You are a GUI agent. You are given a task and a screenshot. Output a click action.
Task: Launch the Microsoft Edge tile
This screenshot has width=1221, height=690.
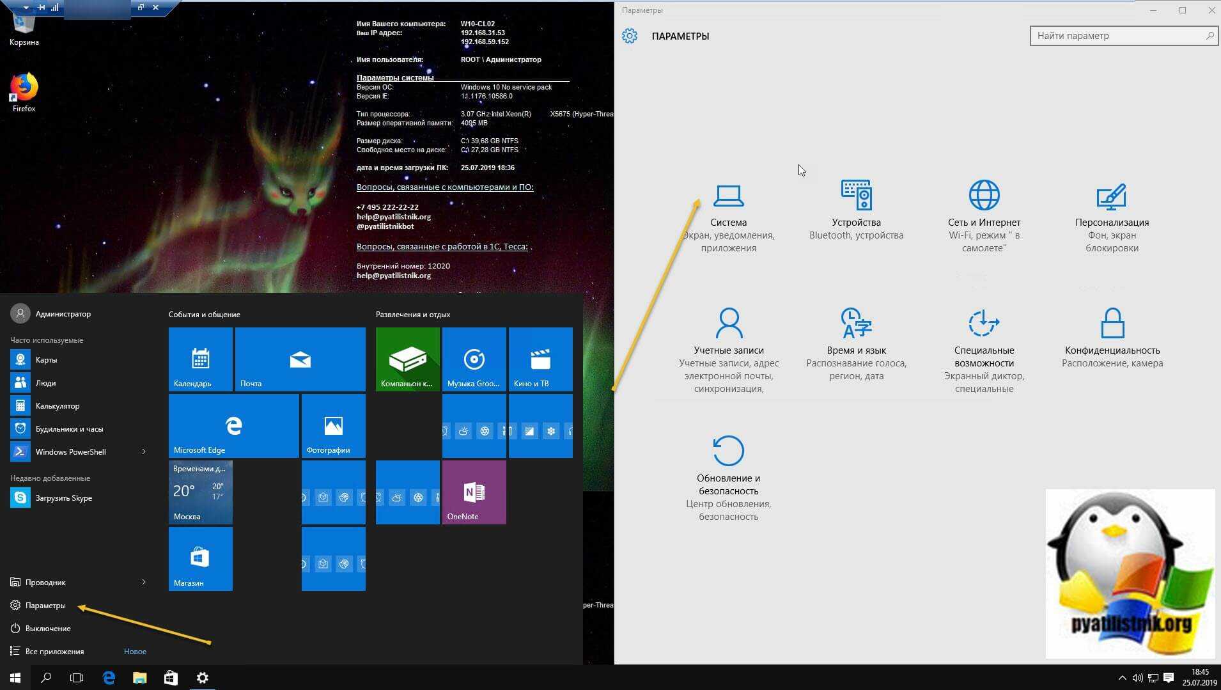pyautogui.click(x=234, y=426)
